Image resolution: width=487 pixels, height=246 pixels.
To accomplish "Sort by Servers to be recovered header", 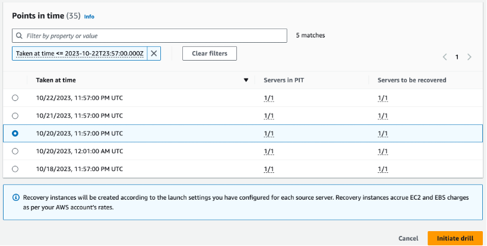I will tap(412, 80).
